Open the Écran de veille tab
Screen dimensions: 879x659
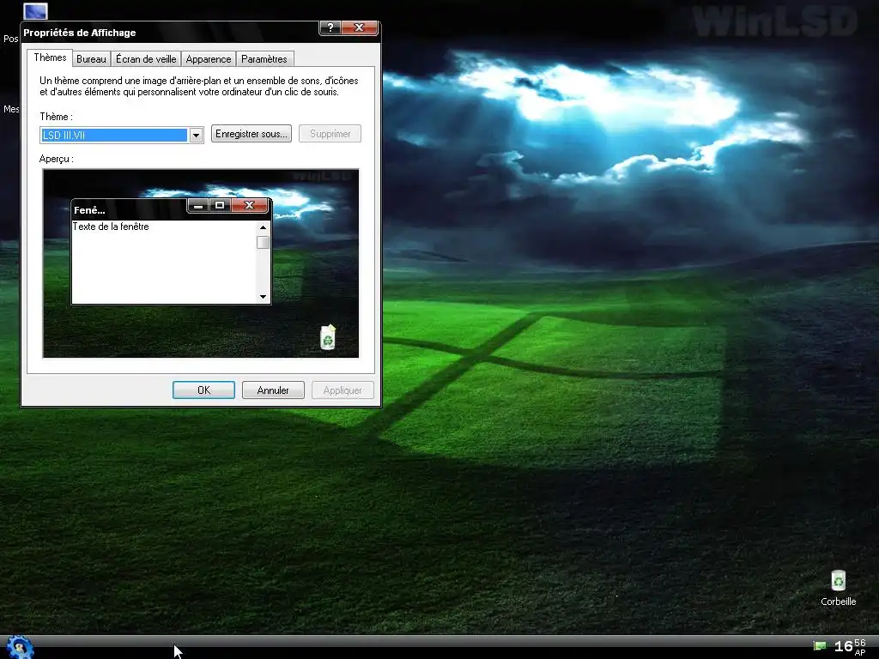(x=146, y=59)
